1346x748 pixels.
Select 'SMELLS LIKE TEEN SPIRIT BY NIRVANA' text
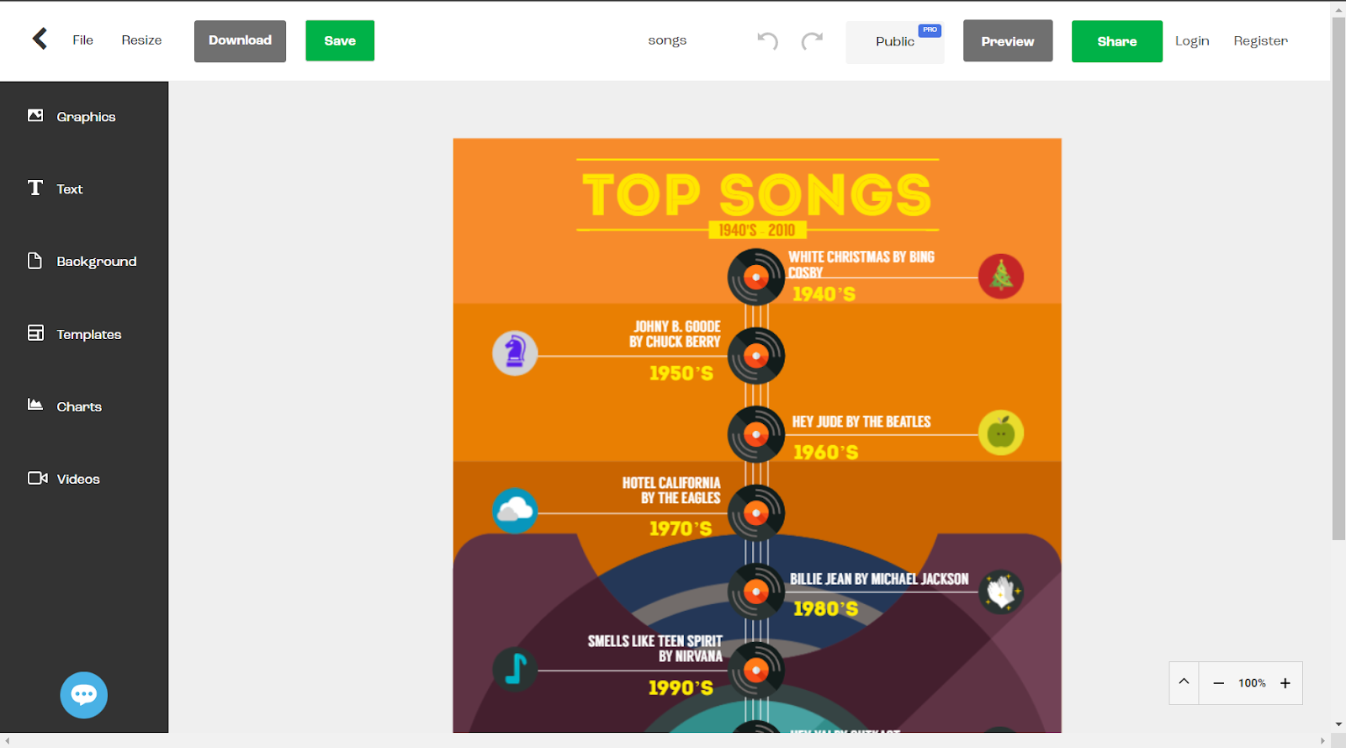tap(655, 649)
